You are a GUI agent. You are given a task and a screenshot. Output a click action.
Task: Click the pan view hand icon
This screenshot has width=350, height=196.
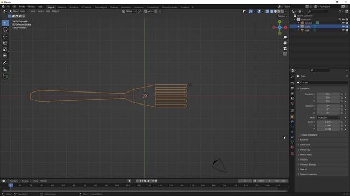285,43
